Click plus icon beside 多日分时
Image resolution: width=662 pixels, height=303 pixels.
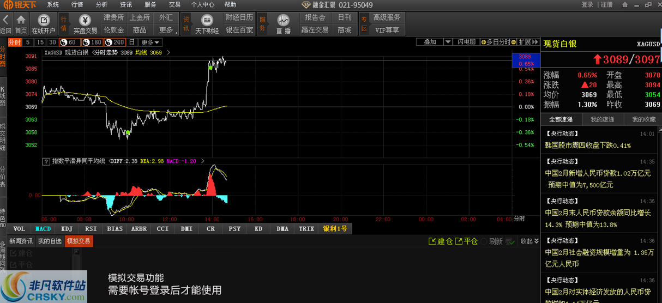click(484, 42)
